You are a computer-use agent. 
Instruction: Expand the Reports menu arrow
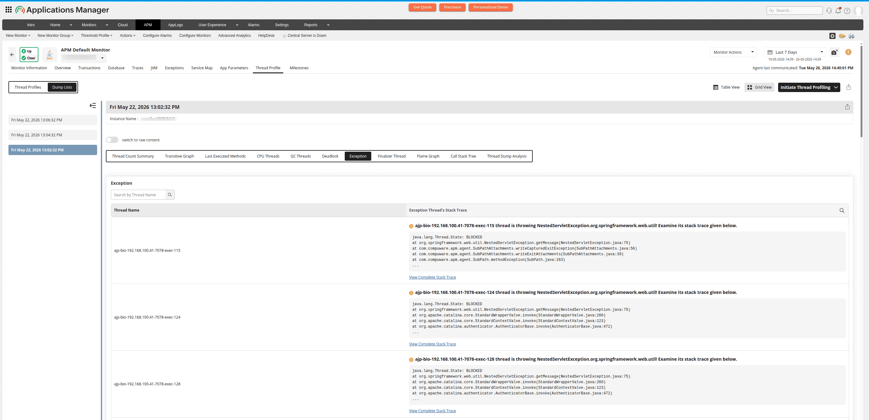[328, 25]
